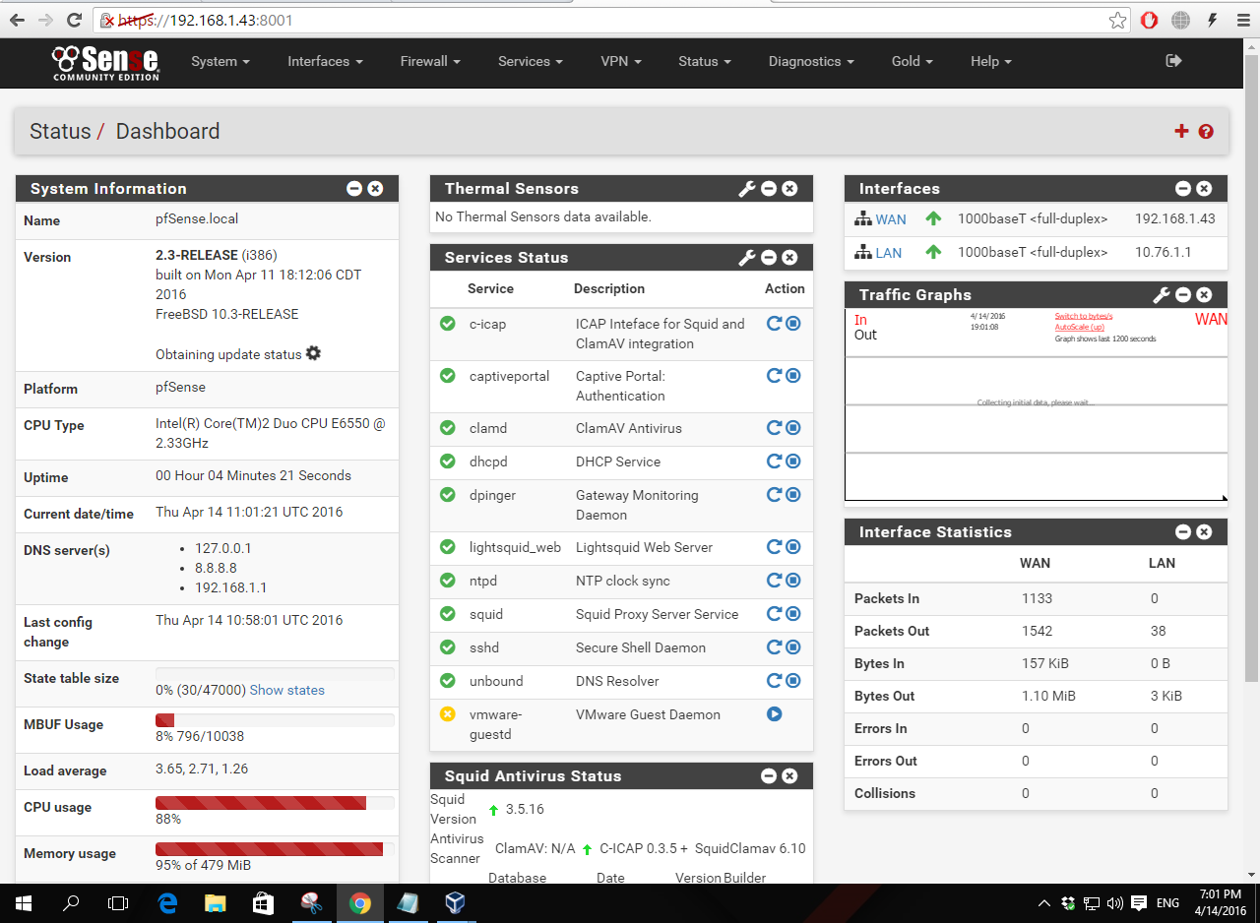Stop the unbound service
Viewport: 1260px width, 923px height.
pyautogui.click(x=793, y=680)
